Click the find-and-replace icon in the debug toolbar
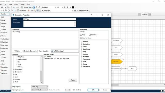 click(x=35, y=10)
